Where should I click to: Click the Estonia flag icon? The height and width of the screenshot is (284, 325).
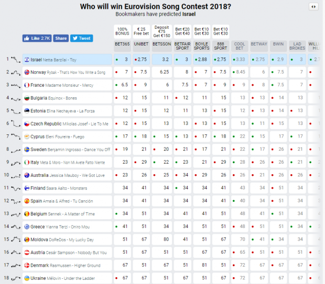(27, 111)
